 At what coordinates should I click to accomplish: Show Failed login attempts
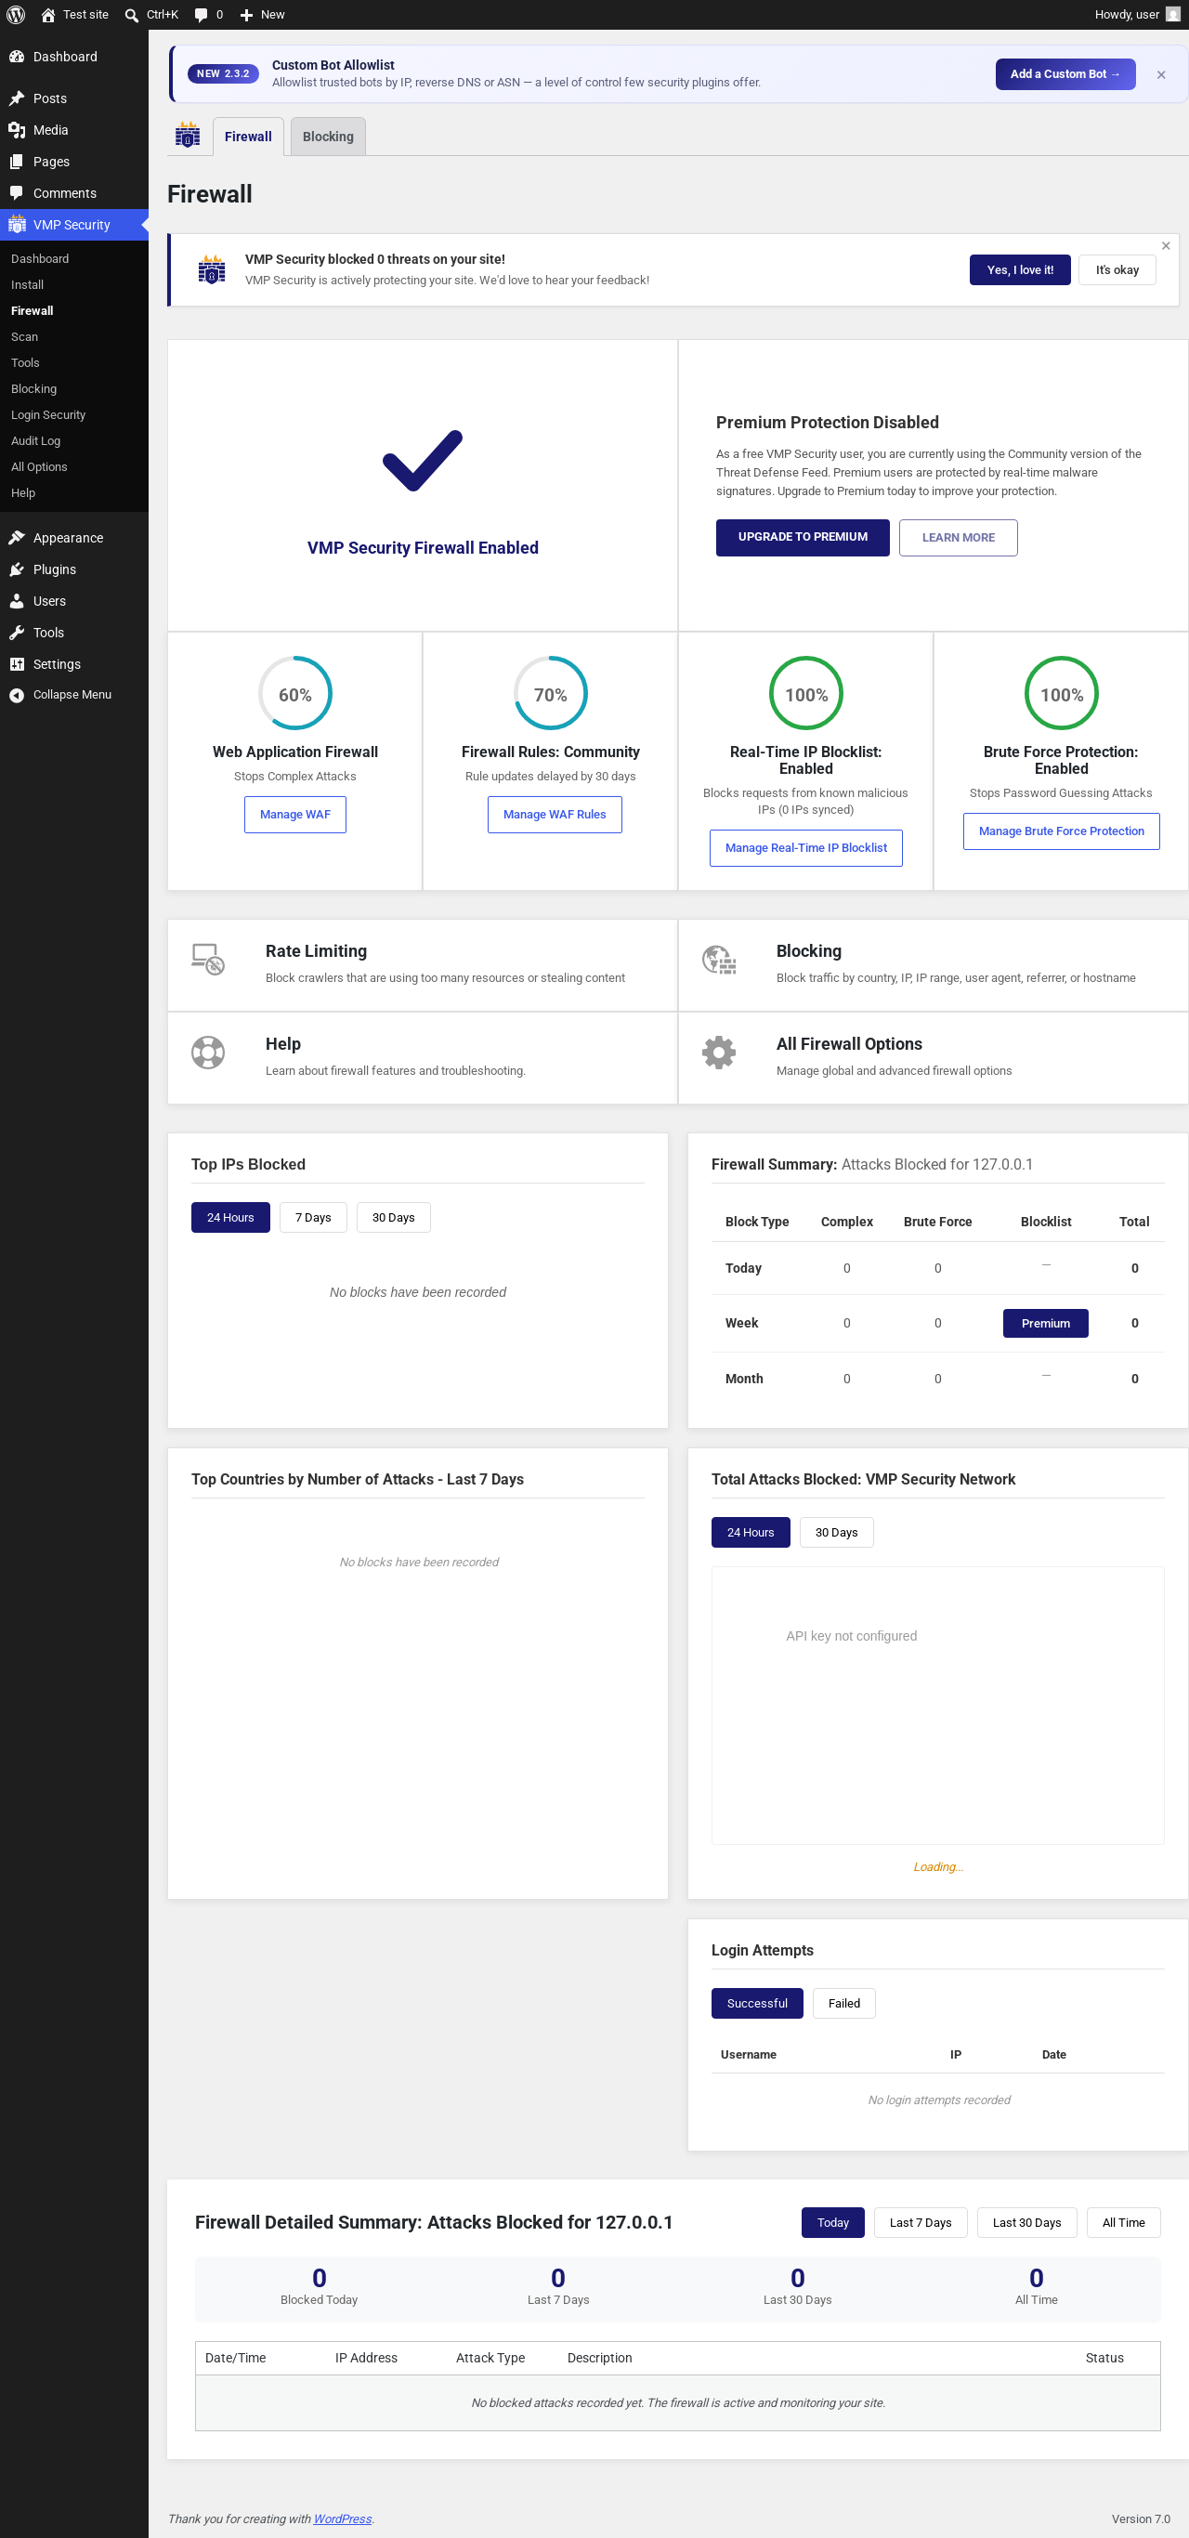click(844, 2004)
